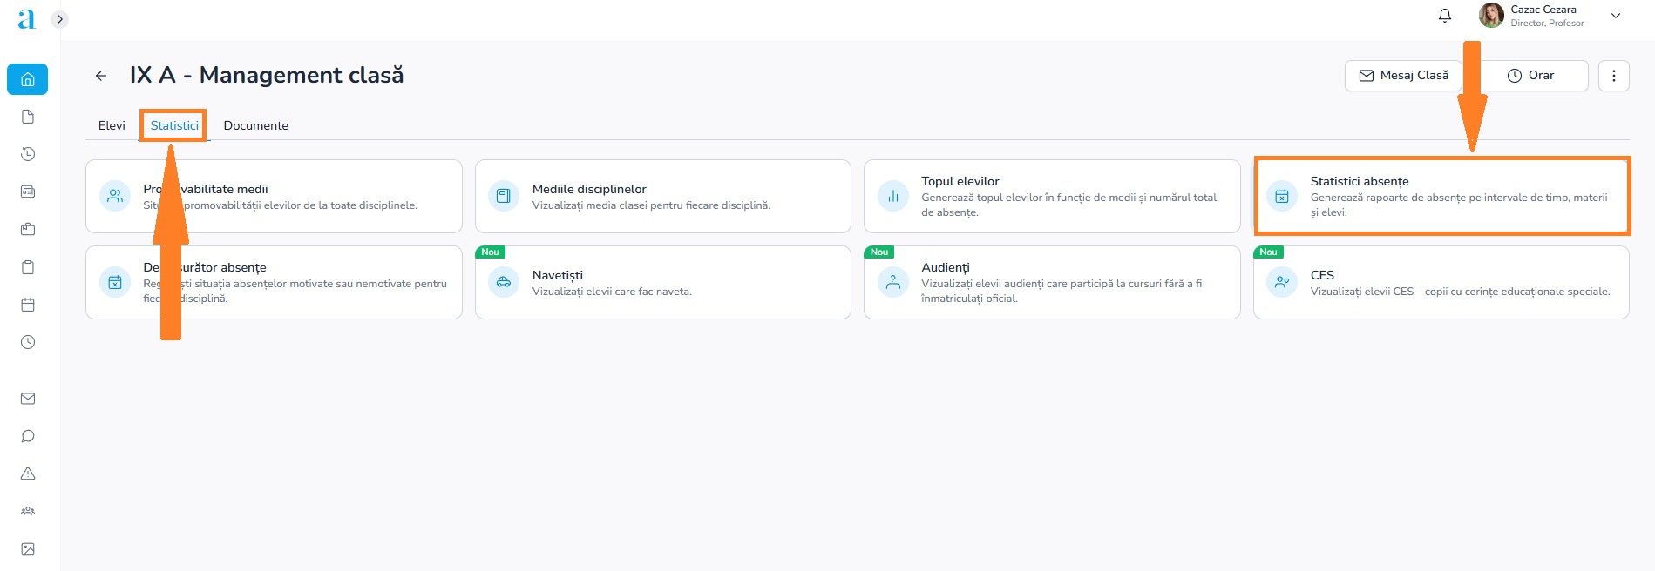Click the home icon in the sidebar
This screenshot has height=571, width=1655.
(28, 79)
